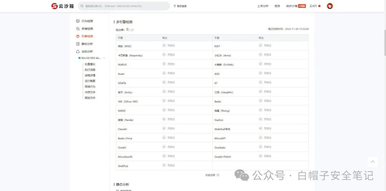Image resolution: width=386 pixels, height=191 pixels.
Task: Select 网络行为 in the sidebar tree
Action: [90, 87]
